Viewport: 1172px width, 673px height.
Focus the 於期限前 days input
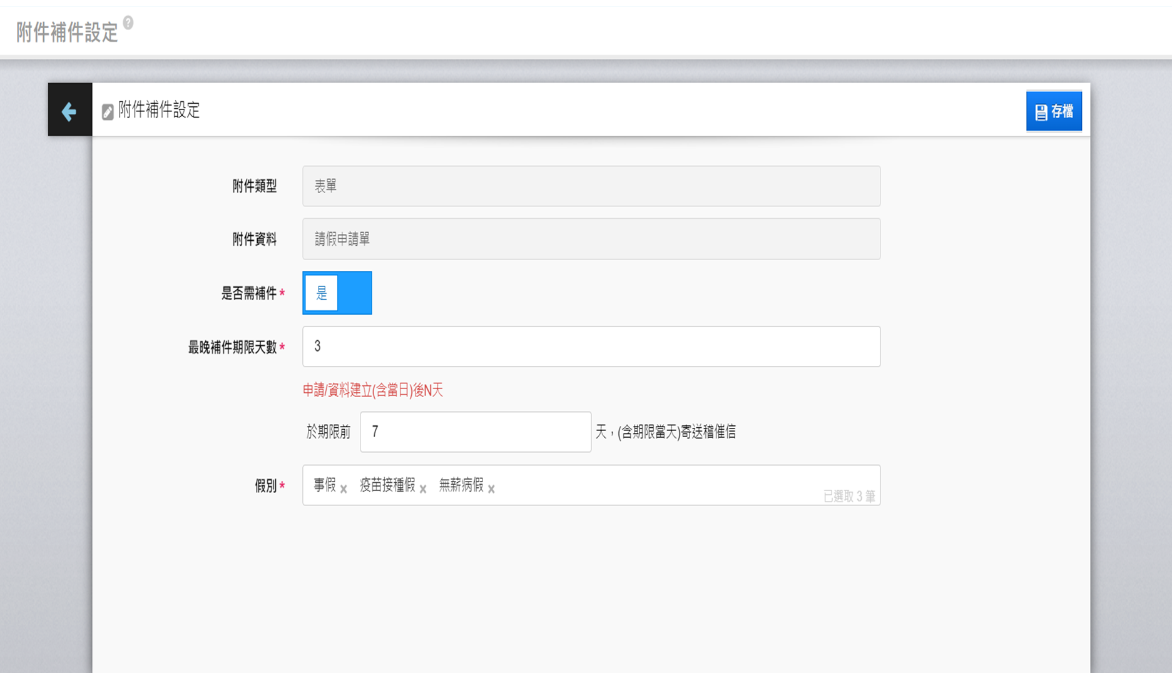[x=475, y=432]
